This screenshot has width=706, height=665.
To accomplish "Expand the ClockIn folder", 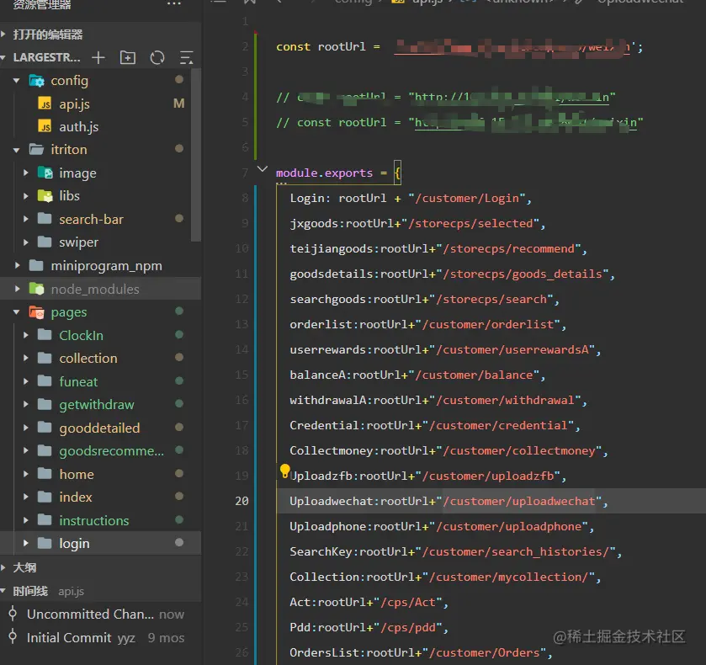I will pos(25,335).
